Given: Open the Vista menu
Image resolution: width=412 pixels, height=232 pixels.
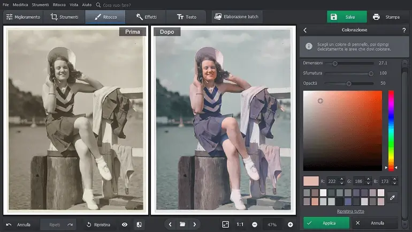Looking at the screenshot, I should [74, 5].
